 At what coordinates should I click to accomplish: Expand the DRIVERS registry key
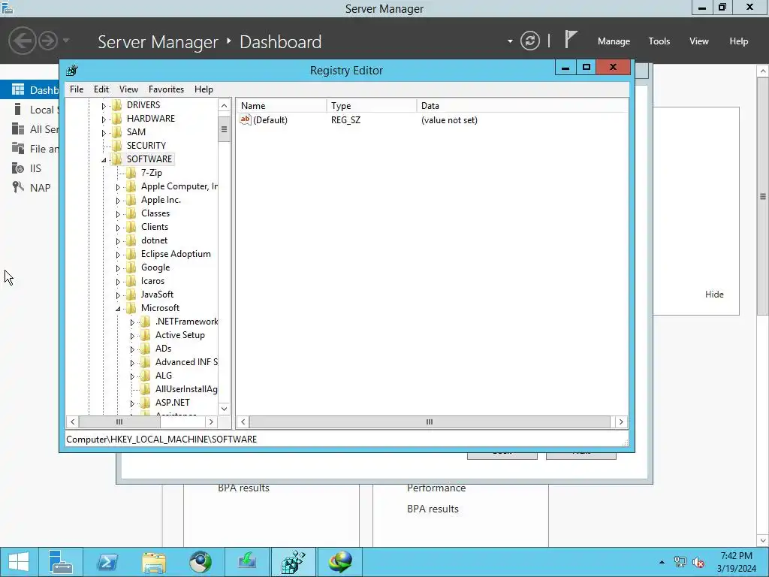tap(104, 105)
